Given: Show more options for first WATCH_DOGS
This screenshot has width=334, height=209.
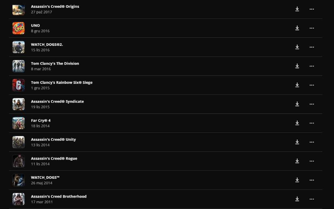Looking at the screenshot, I should [x=311, y=180].
